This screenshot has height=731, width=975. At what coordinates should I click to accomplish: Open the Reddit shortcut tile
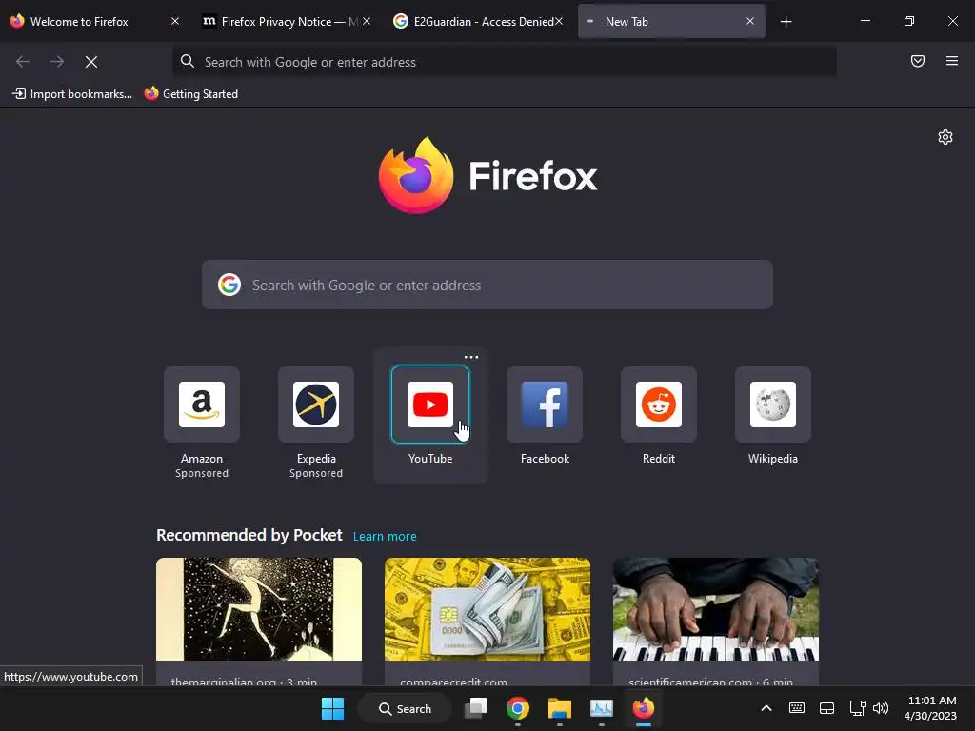tap(659, 404)
